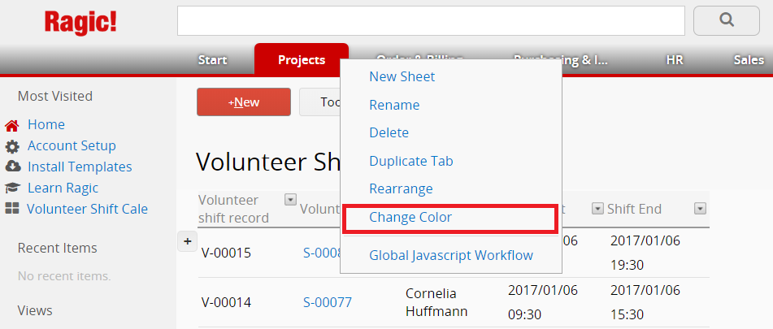Open Global Javascript Workflow menu item

point(451,256)
